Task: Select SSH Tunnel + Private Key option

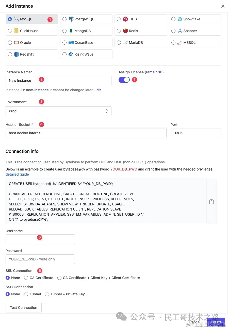Action: [x=65, y=294]
